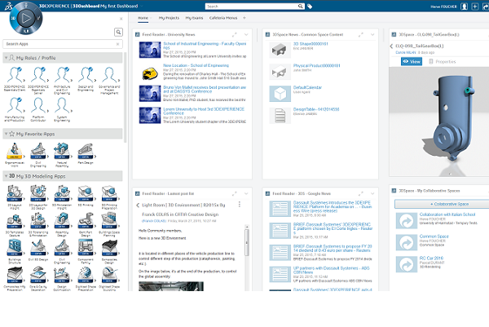Open Digitized Shape Preparation app
This screenshot has height=327, width=489.
tap(86, 279)
